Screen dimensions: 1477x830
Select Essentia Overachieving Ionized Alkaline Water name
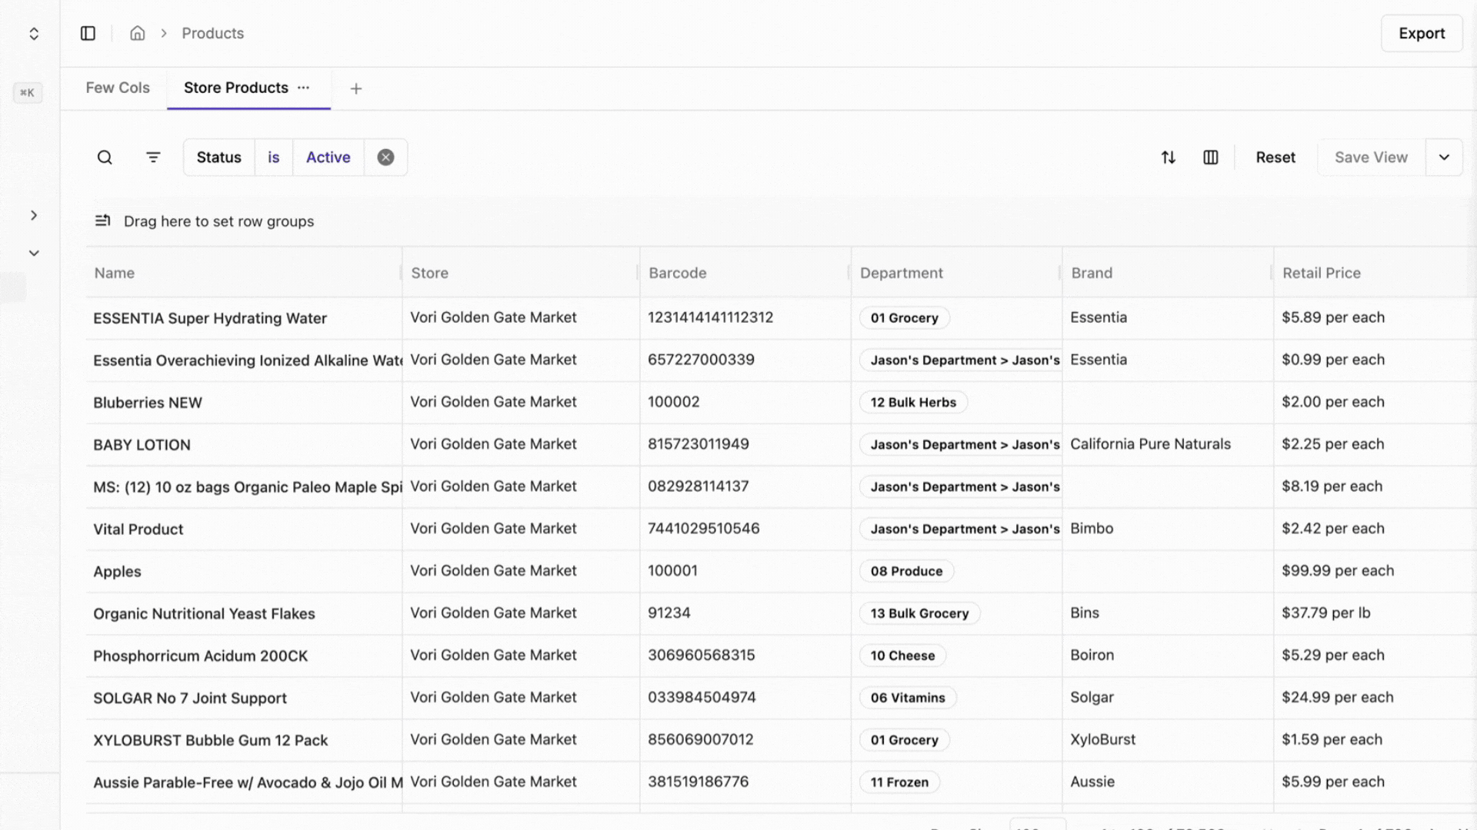coord(247,360)
